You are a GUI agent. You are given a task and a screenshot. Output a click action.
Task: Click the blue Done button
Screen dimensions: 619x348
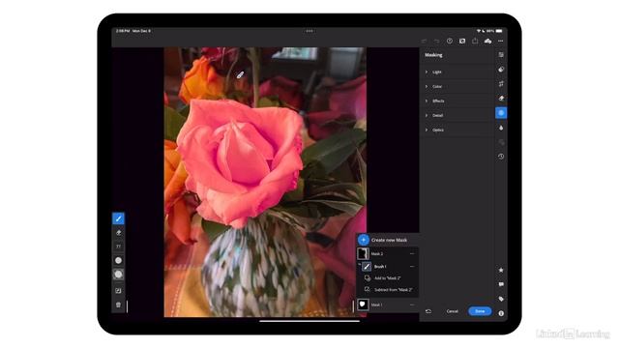point(480,311)
